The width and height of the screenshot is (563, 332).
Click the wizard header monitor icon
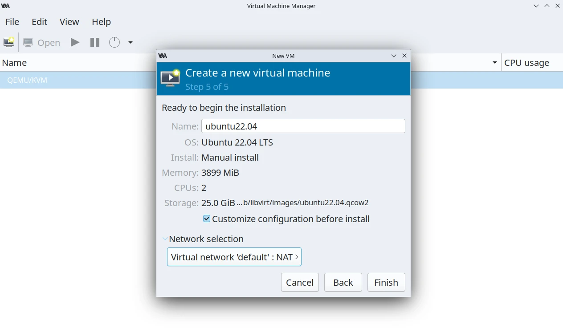tap(170, 78)
